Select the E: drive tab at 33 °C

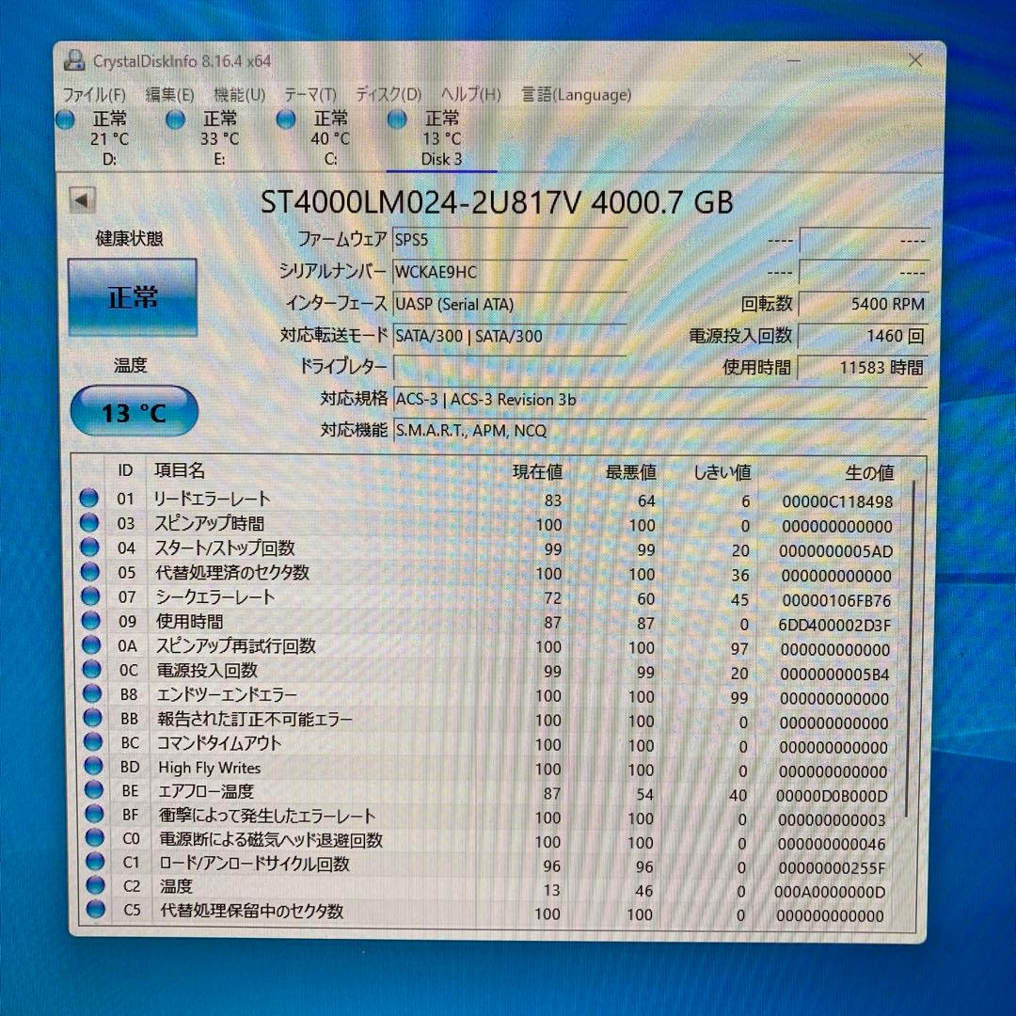[219, 138]
